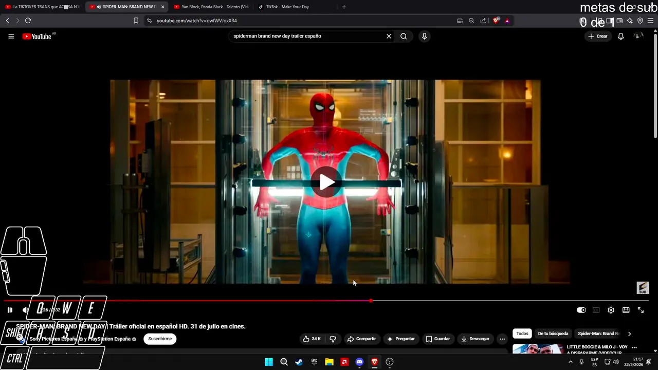The height and width of the screenshot is (370, 658).
Task: Open the LITTLE BOOGIE & MILO J video thumbnail
Action: [538, 348]
